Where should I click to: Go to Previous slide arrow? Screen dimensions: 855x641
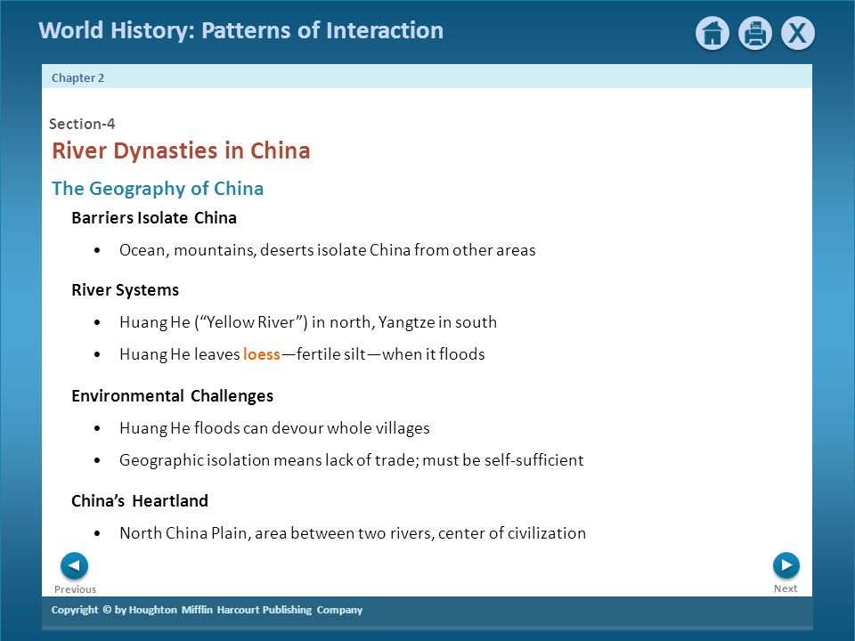point(74,566)
